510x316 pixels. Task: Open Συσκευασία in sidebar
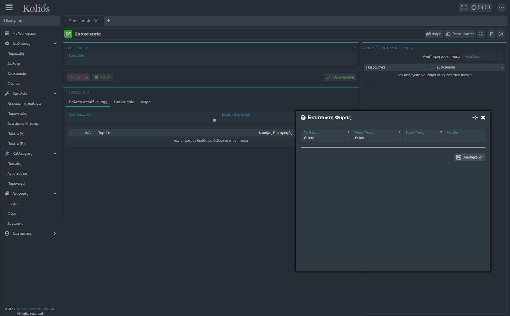coord(17,73)
